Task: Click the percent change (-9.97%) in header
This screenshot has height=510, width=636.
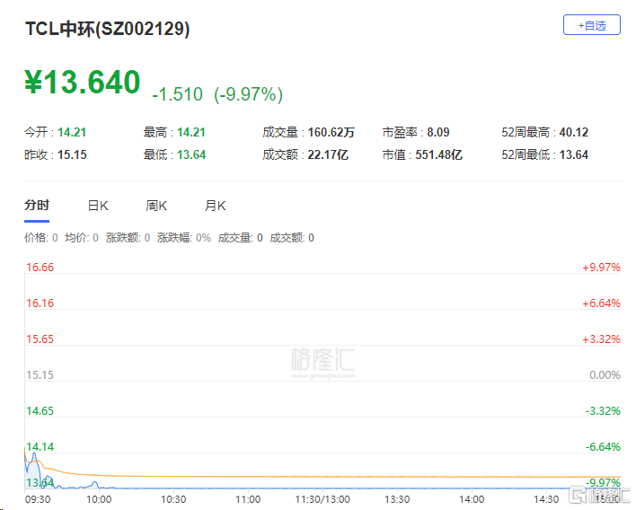Action: (x=248, y=94)
